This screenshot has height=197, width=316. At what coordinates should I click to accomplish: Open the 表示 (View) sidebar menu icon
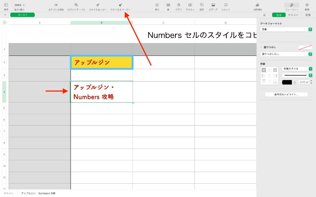6,5
